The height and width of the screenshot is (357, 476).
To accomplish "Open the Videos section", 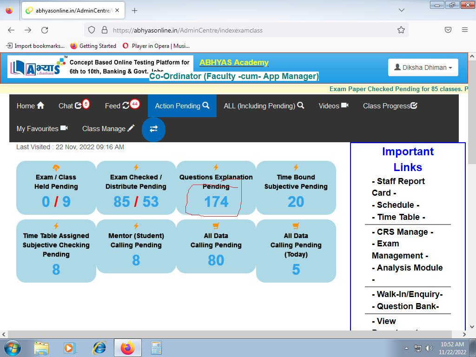I will (333, 106).
